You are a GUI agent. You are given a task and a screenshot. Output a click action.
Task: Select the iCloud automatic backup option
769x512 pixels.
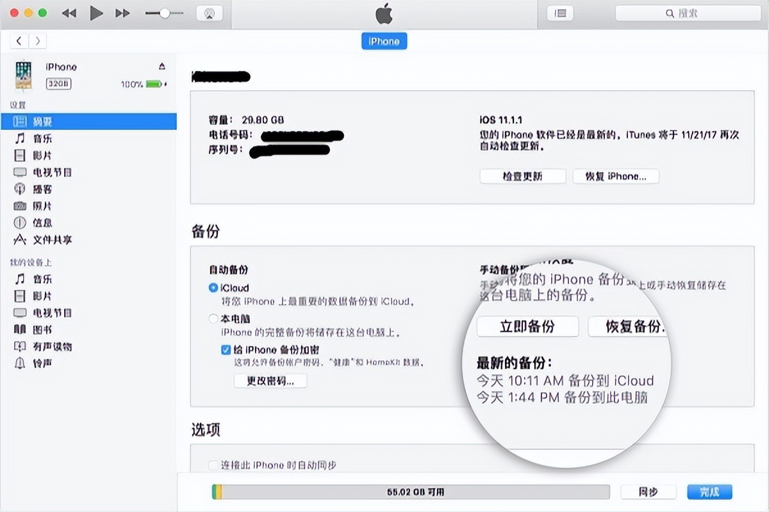[213, 288]
